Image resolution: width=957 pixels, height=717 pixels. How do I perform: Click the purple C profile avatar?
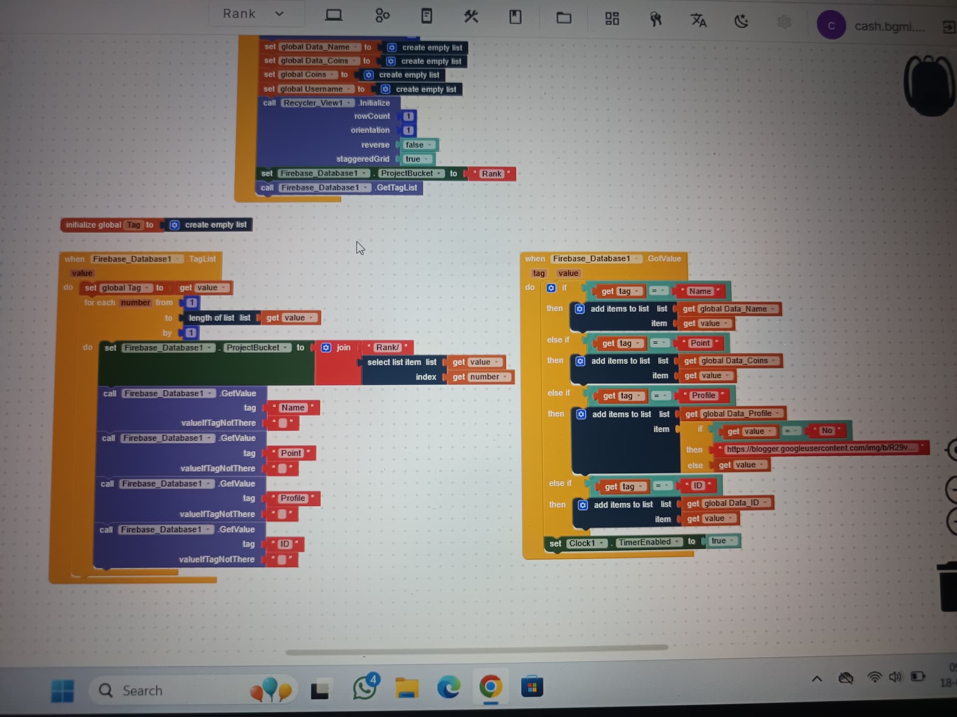point(831,25)
